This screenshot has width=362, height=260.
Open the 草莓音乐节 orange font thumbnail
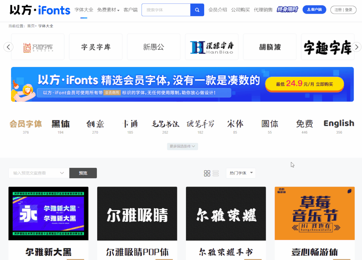[x=315, y=214]
